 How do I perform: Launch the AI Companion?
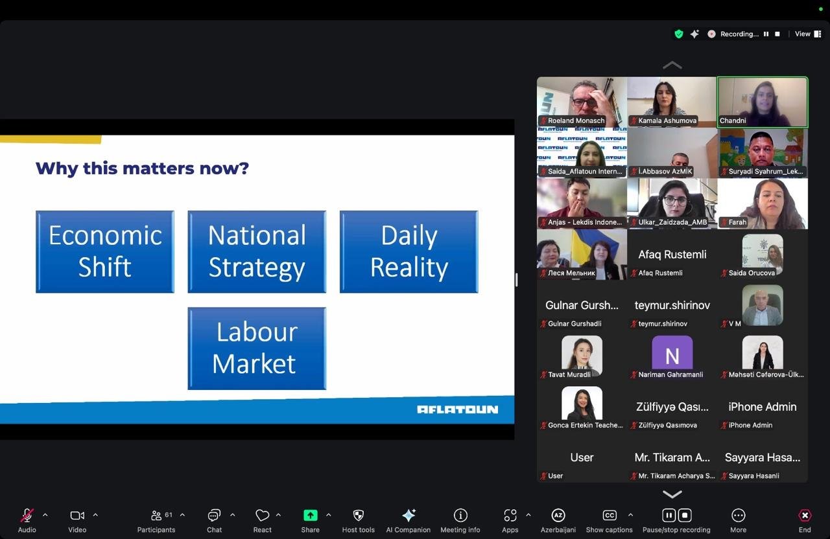[x=408, y=516]
